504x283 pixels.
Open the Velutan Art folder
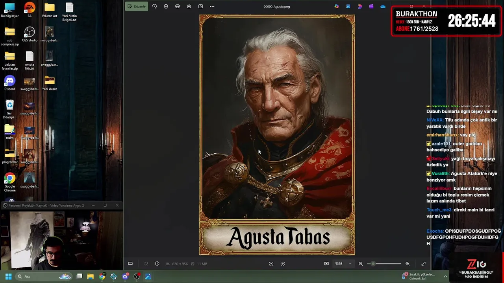pyautogui.click(x=49, y=11)
